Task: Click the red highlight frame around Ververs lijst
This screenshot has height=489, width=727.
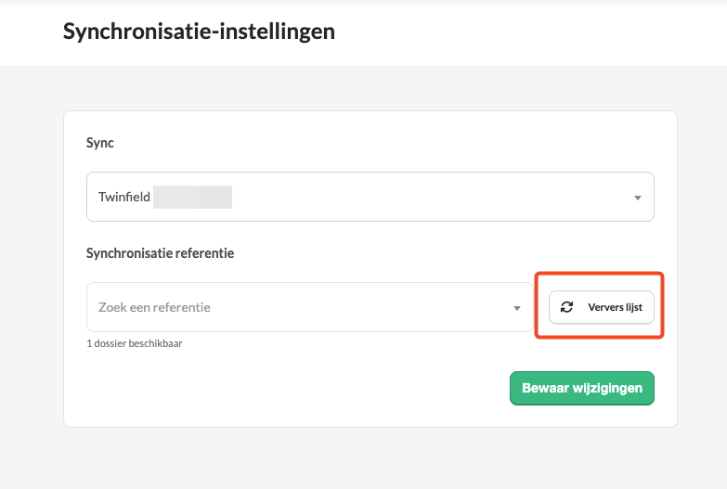Action: [x=599, y=274]
